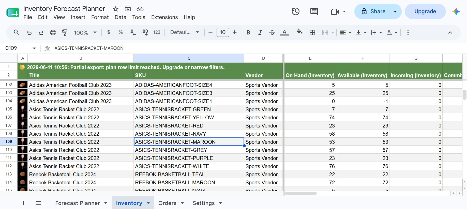Open the zoom 100% dropdown
The height and width of the screenshot is (209, 467).
point(85,33)
